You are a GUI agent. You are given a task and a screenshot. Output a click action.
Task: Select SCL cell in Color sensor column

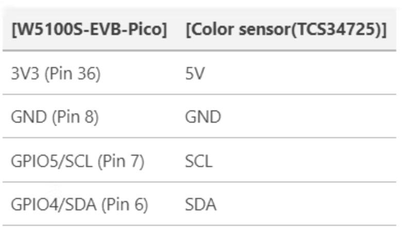tap(198, 161)
